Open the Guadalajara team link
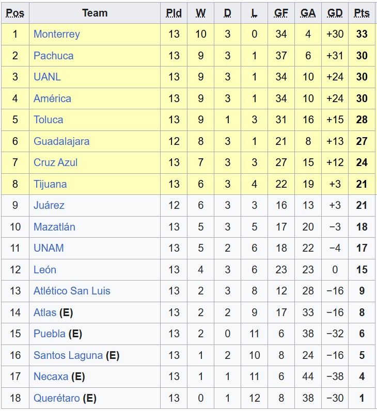This screenshot has width=377, height=411. 61,141
